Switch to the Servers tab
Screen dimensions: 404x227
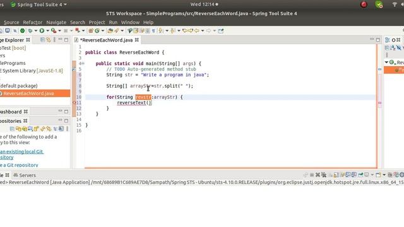tap(25, 175)
